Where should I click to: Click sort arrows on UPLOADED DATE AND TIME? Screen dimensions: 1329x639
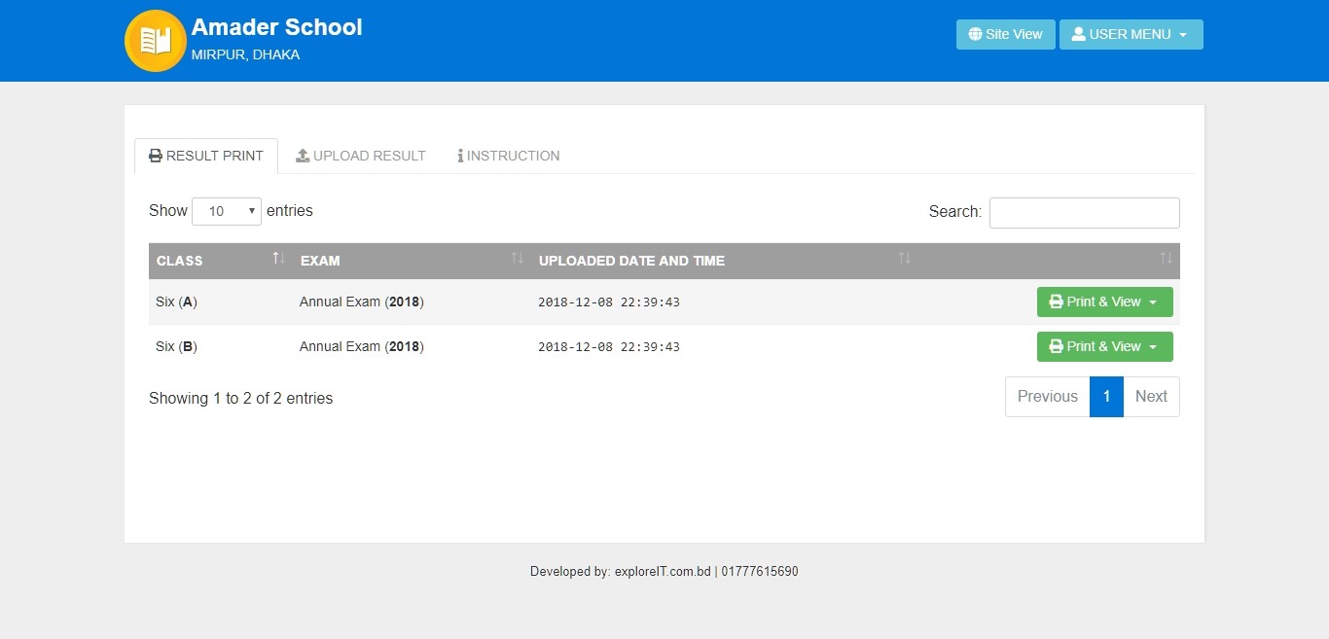pos(905,258)
